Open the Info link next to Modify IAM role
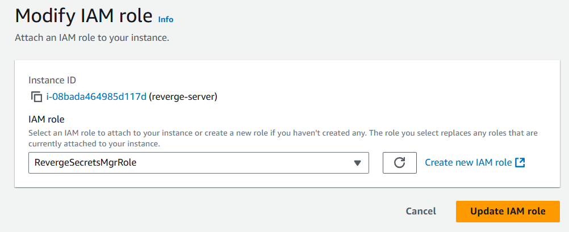The height and width of the screenshot is (232, 569). [166, 19]
